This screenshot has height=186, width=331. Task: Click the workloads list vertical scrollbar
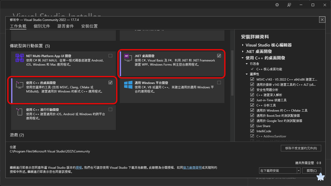(x=232, y=73)
